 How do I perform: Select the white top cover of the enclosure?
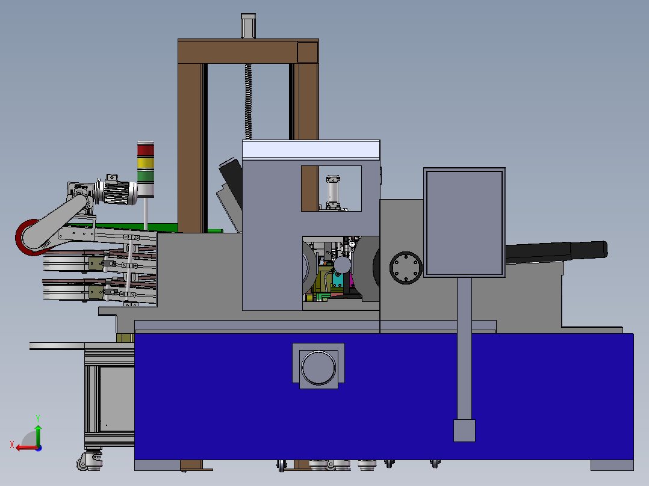(311, 149)
